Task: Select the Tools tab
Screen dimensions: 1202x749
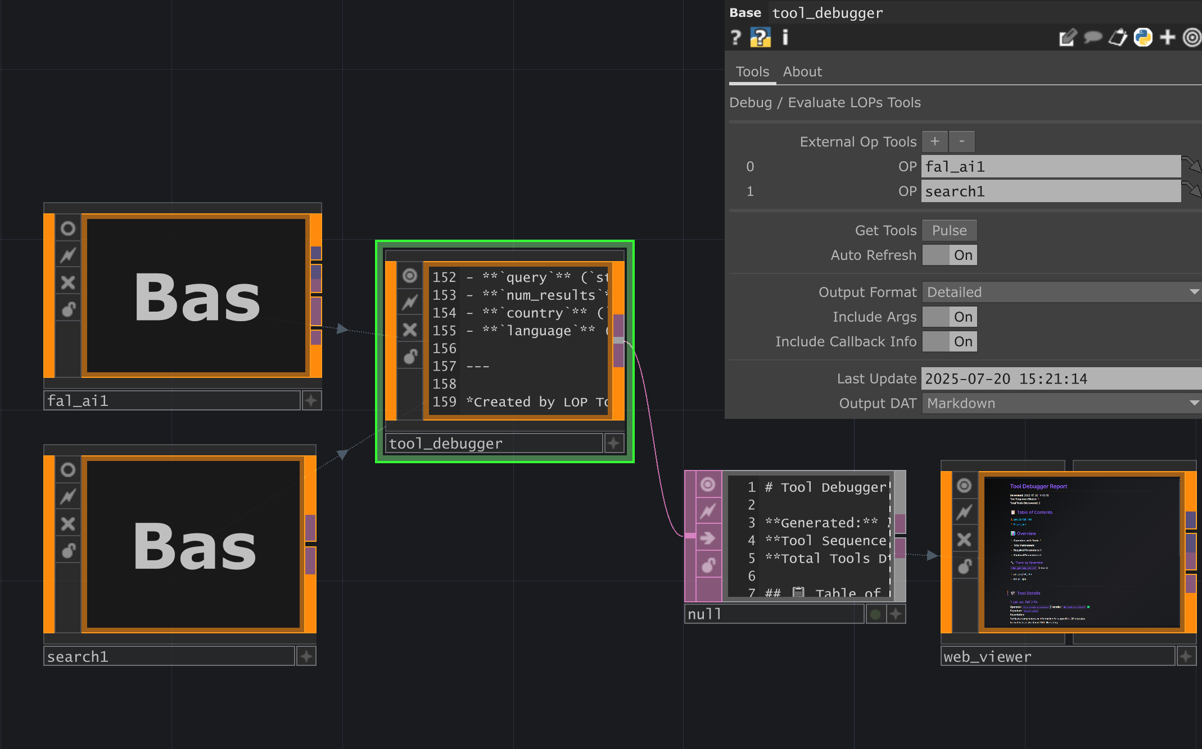Action: pos(752,71)
